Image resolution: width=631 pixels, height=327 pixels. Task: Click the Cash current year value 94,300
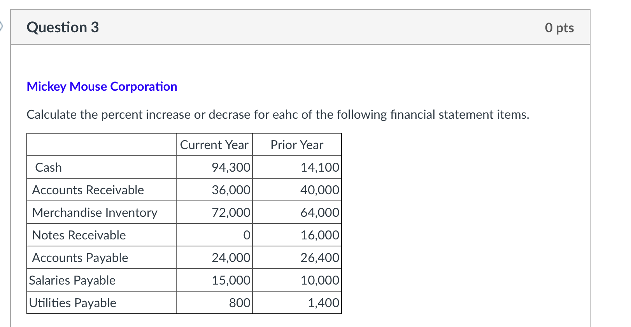click(231, 167)
